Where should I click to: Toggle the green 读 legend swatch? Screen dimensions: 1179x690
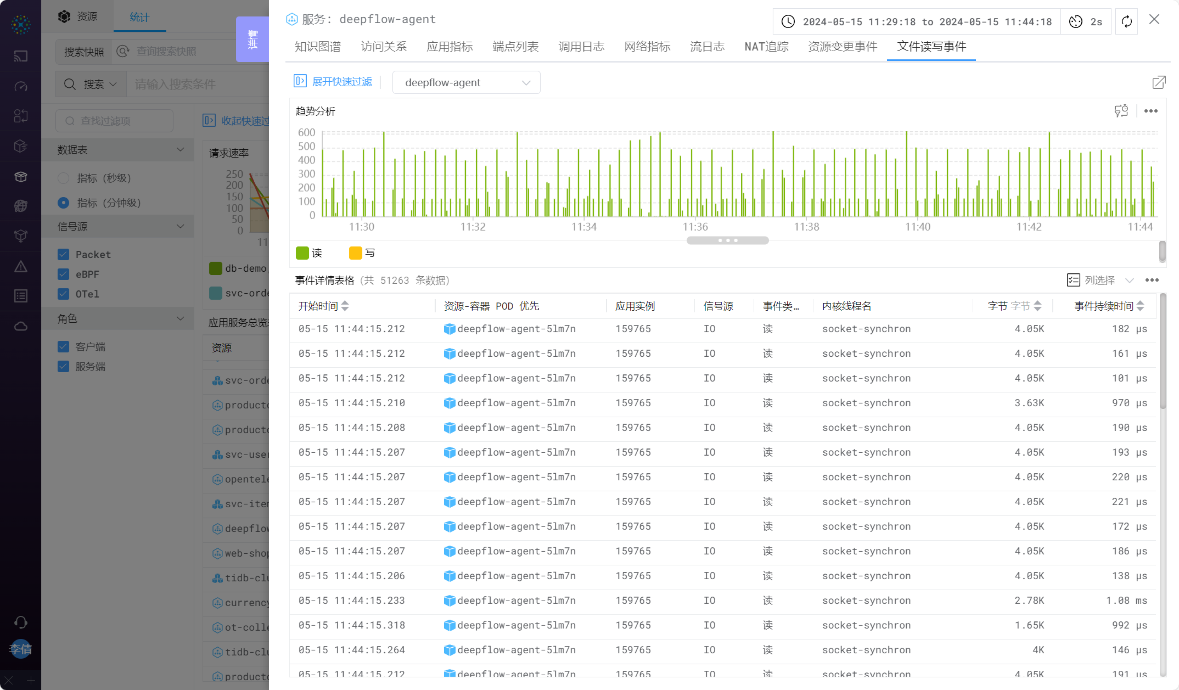click(302, 253)
